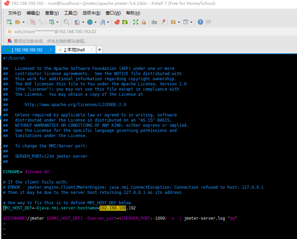Expand the pane layout dropdown arrow
The height and width of the screenshot is (239, 297).
tap(191, 22)
